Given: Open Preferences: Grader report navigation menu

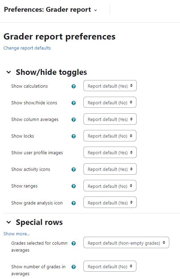Looking at the screenshot, I should (x=51, y=10).
